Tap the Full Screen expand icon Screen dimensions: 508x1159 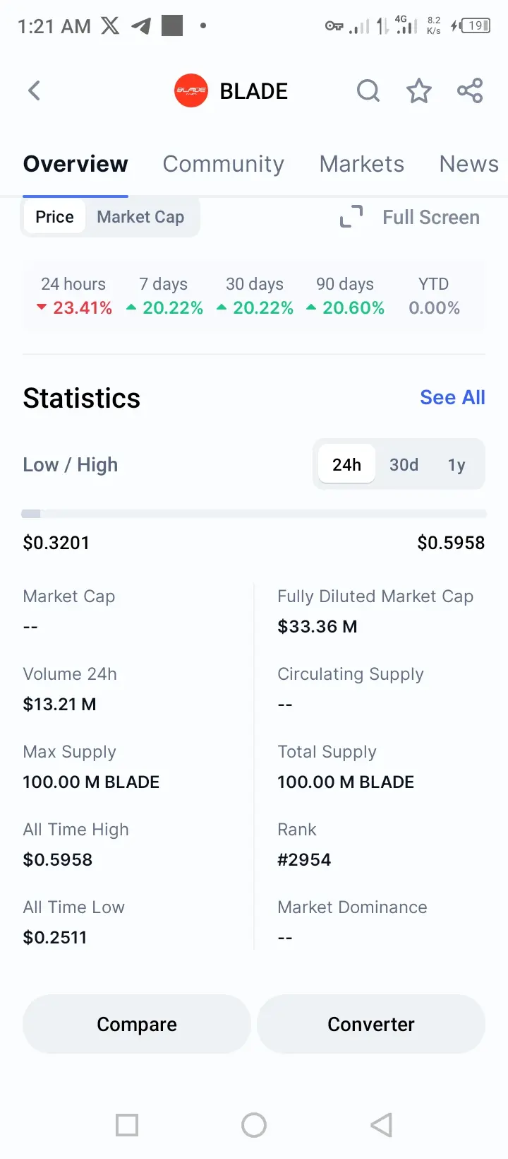[351, 217]
